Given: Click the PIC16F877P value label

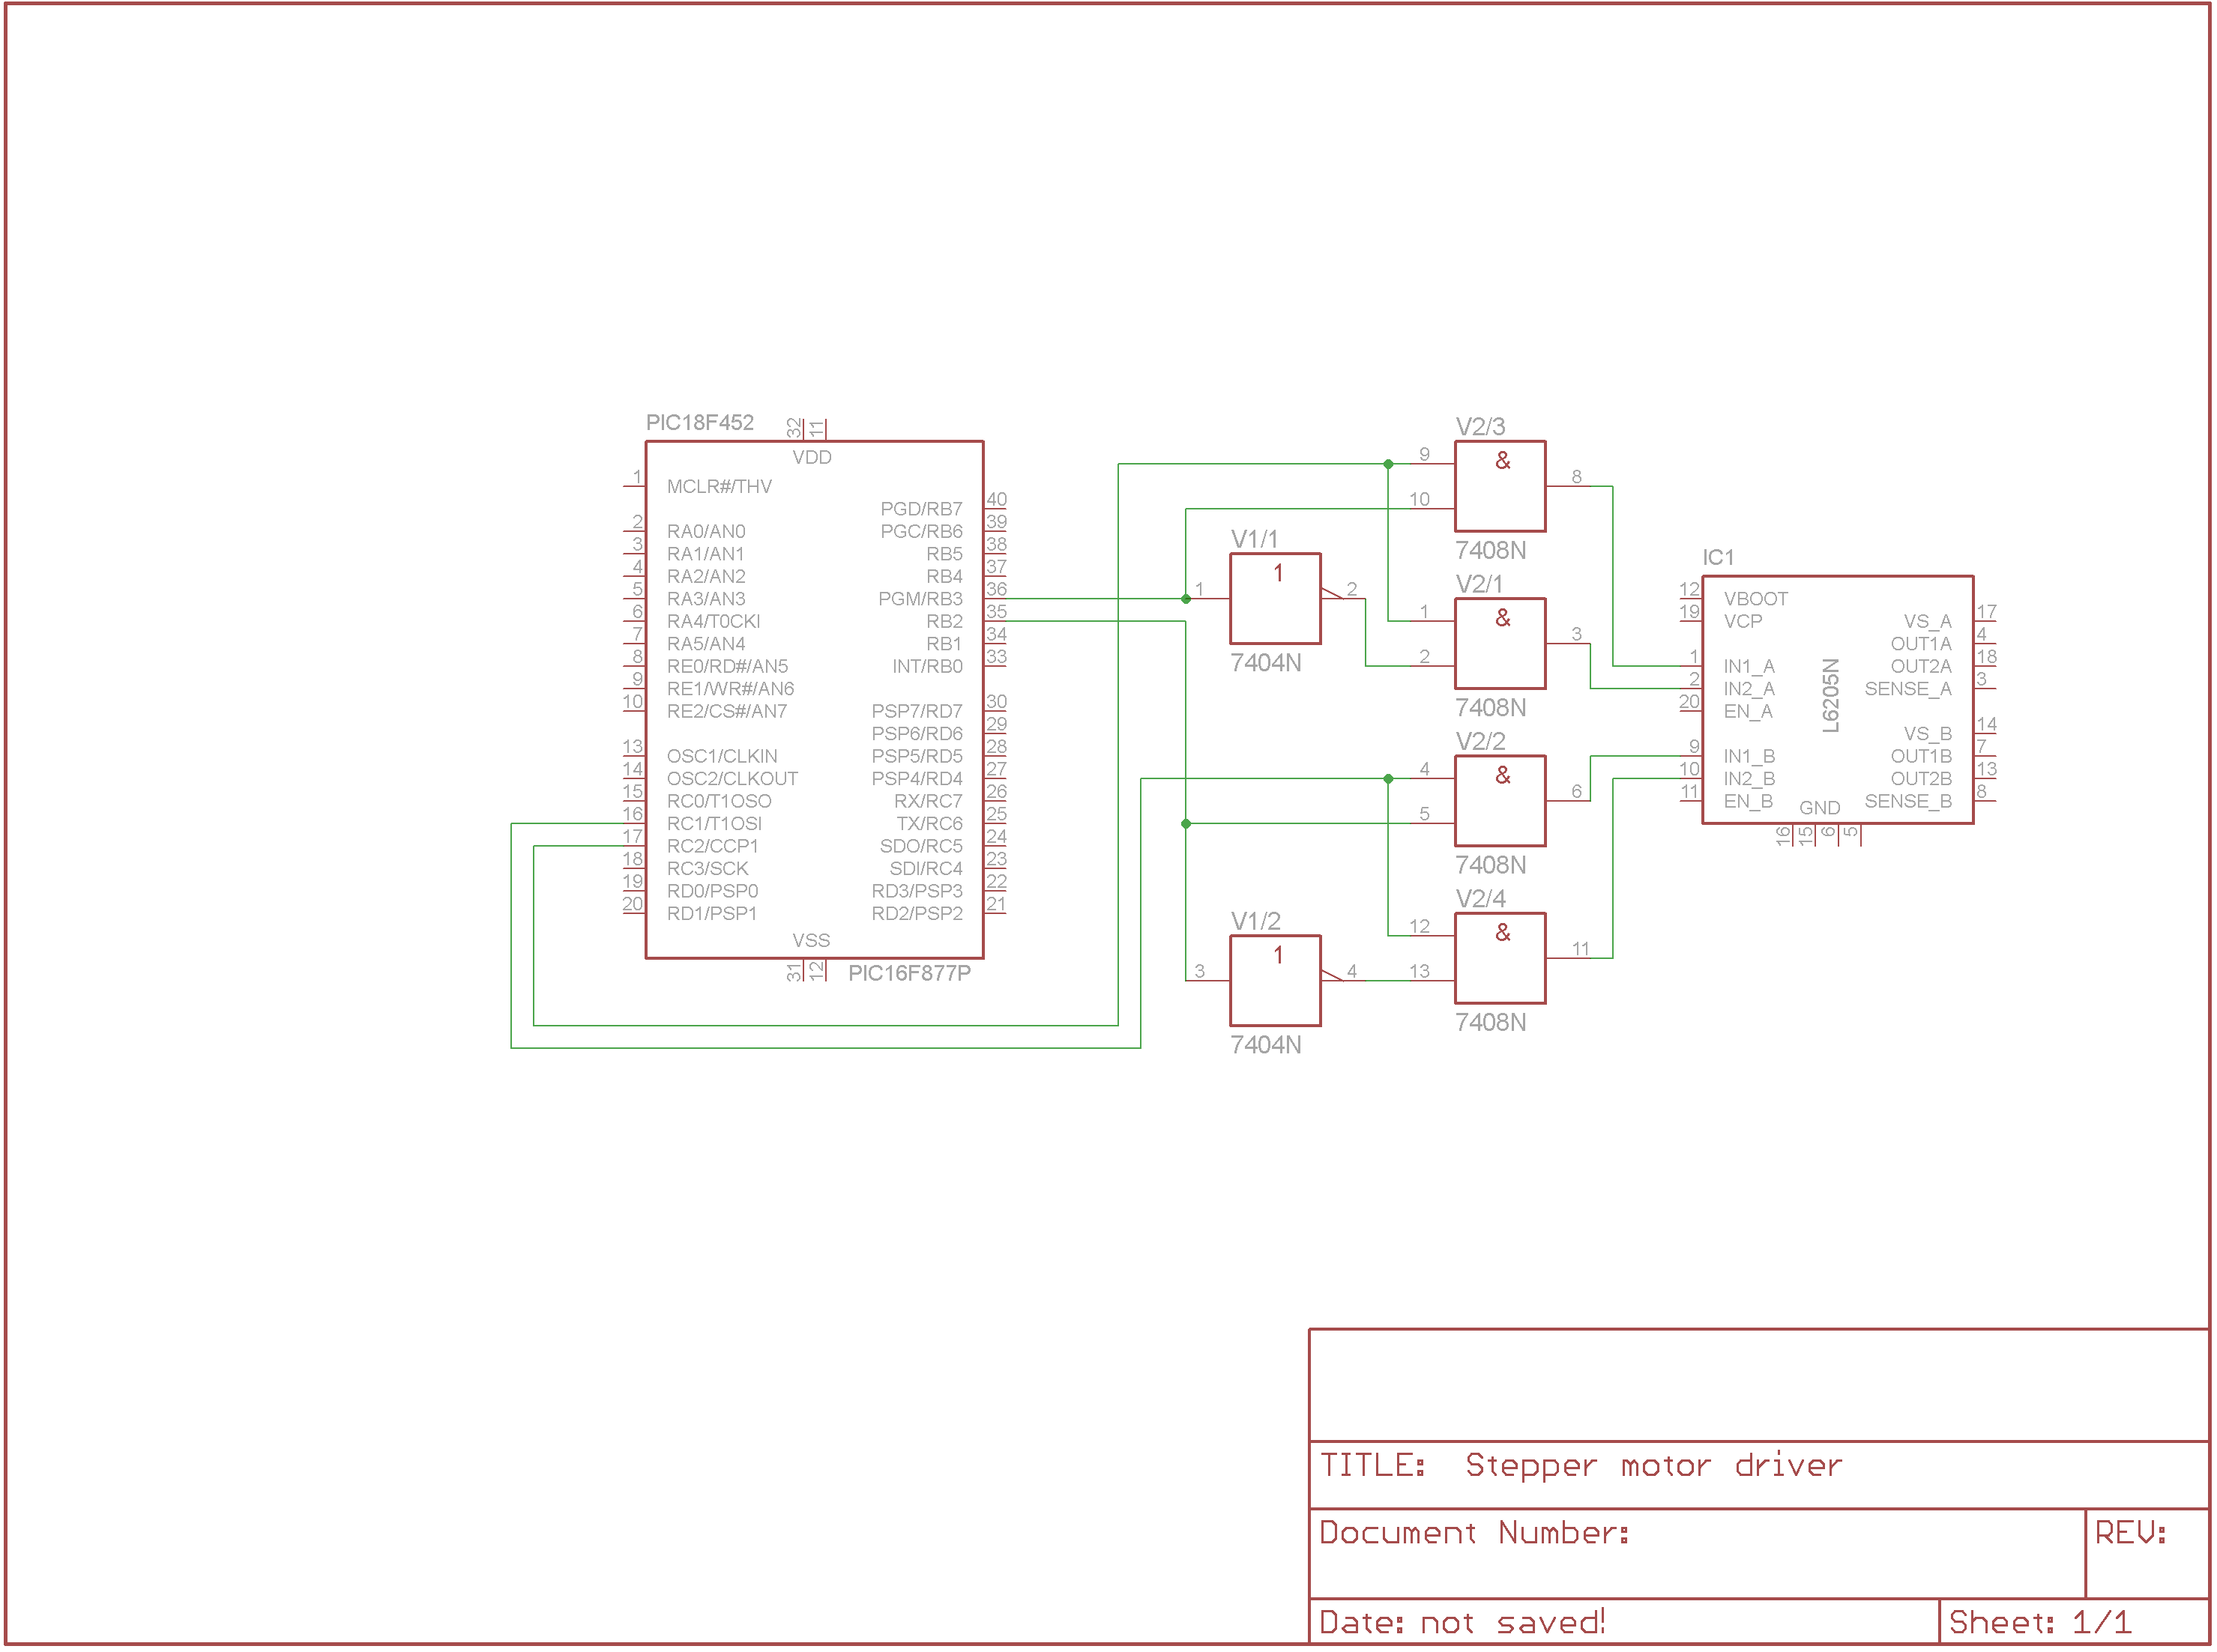Looking at the screenshot, I should tap(909, 974).
